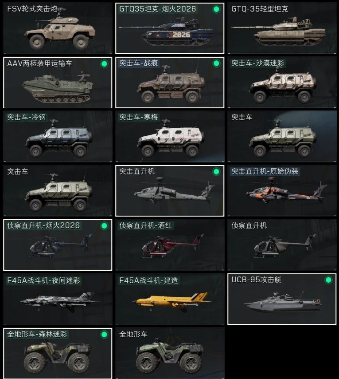The width and height of the screenshot is (339, 379).
Task: Choose the F45A战斗机-夜间迷彩 jet skin
Action: coord(58,299)
